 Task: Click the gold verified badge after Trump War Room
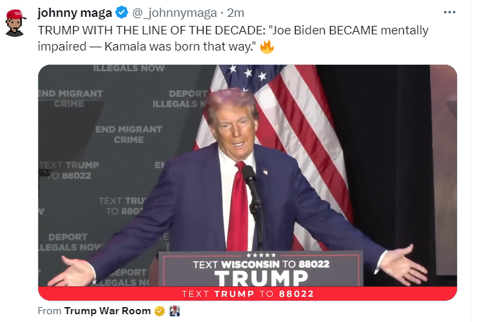pos(159,311)
